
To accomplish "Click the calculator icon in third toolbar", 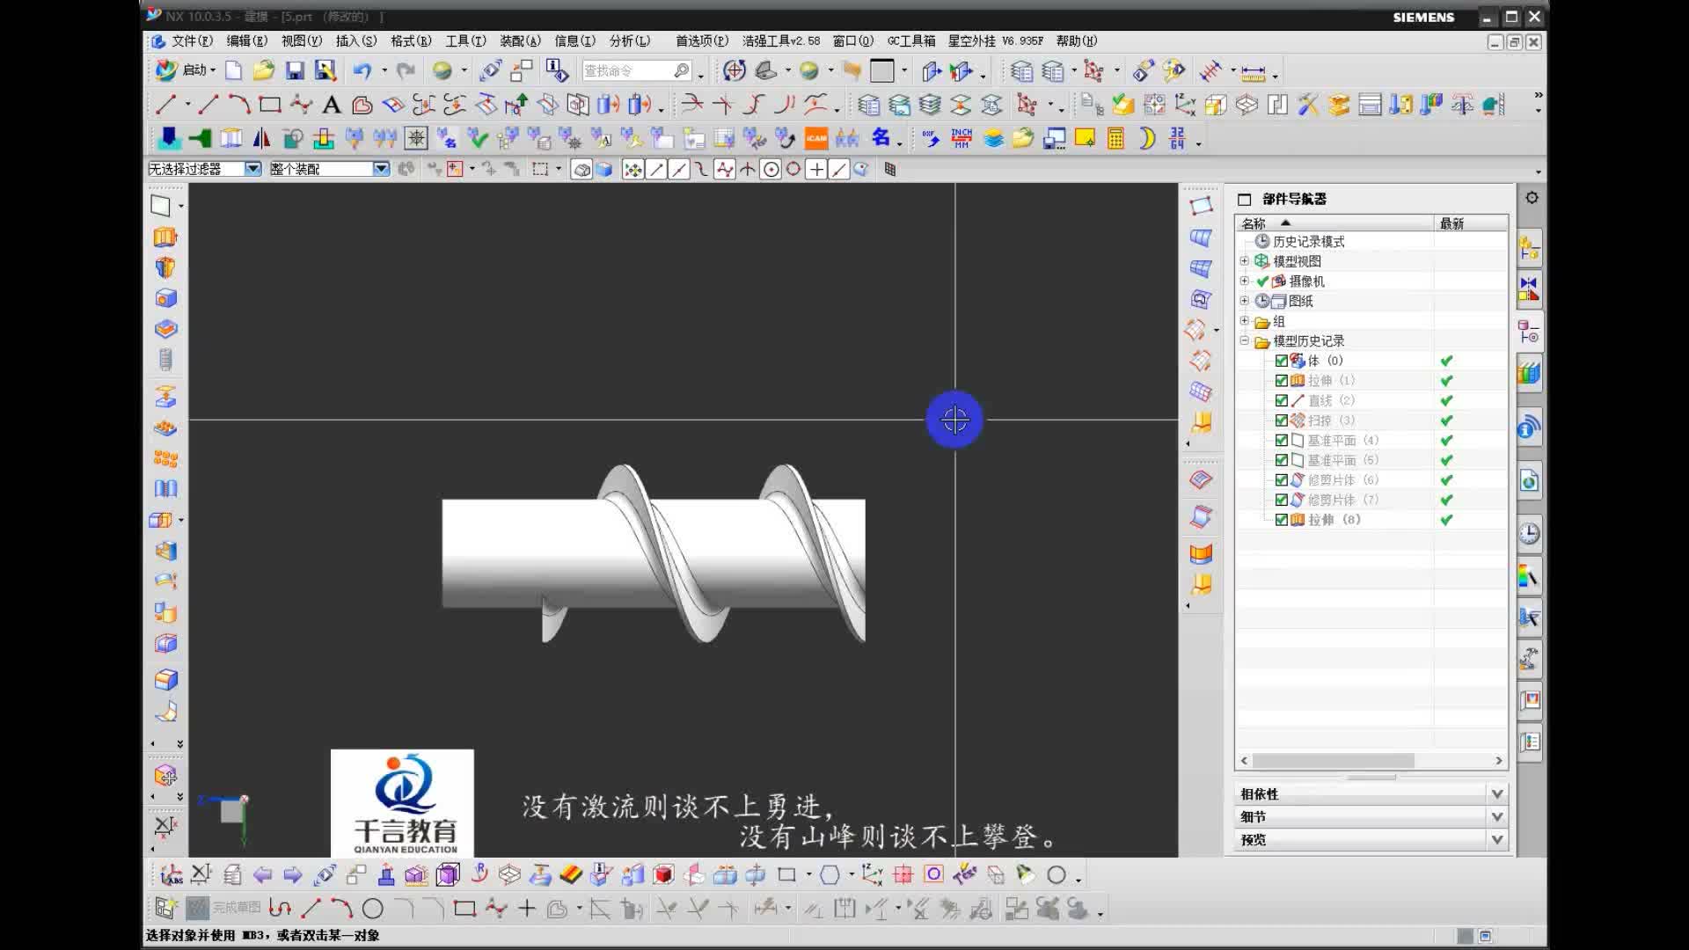I will pyautogui.click(x=1115, y=139).
